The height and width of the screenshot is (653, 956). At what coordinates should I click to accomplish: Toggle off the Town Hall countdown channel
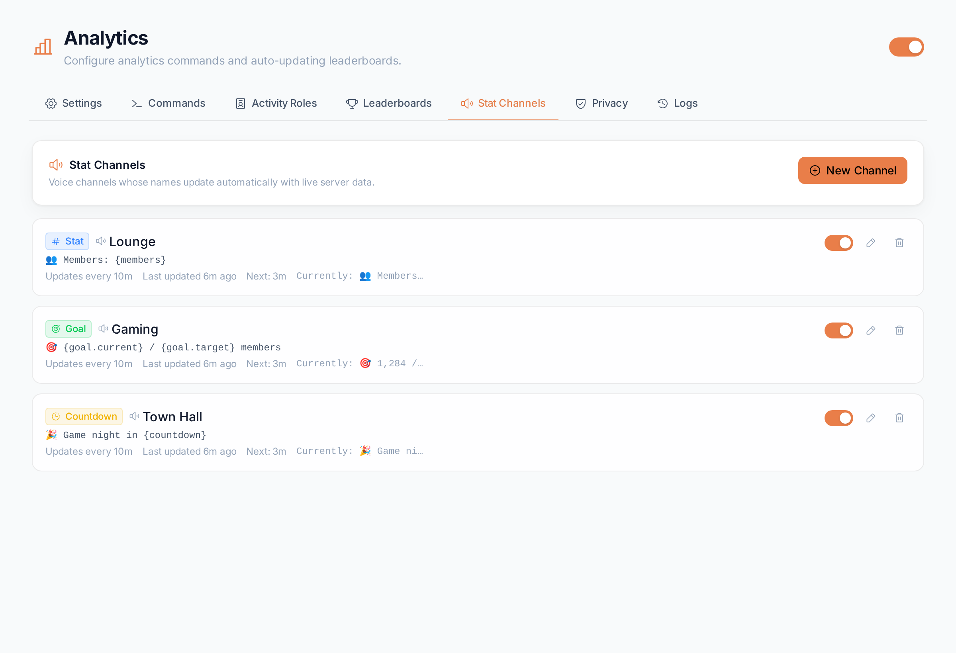tap(838, 418)
